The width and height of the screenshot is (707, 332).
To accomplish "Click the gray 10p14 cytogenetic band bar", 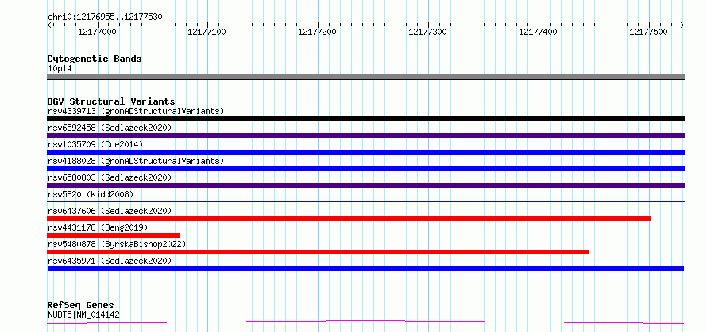I will (365, 77).
